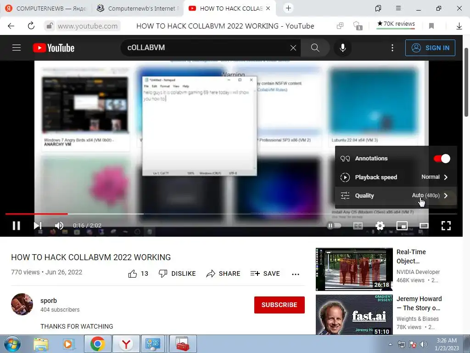470x353 pixels.
Task: Click the SHARE button
Action: pyautogui.click(x=224, y=273)
